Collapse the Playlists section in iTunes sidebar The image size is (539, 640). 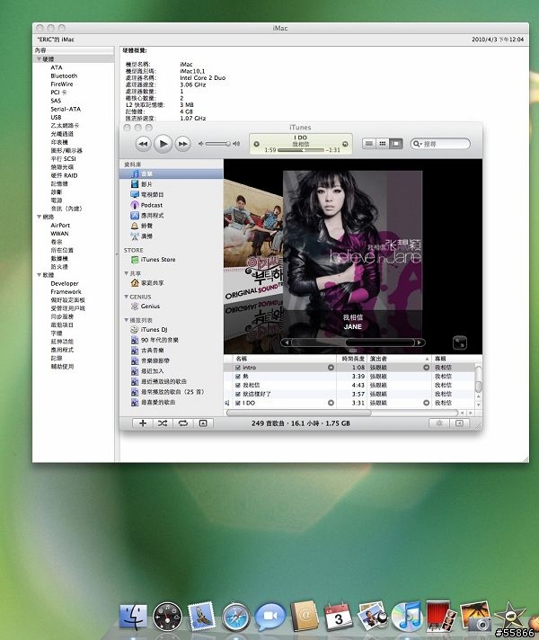pos(126,320)
